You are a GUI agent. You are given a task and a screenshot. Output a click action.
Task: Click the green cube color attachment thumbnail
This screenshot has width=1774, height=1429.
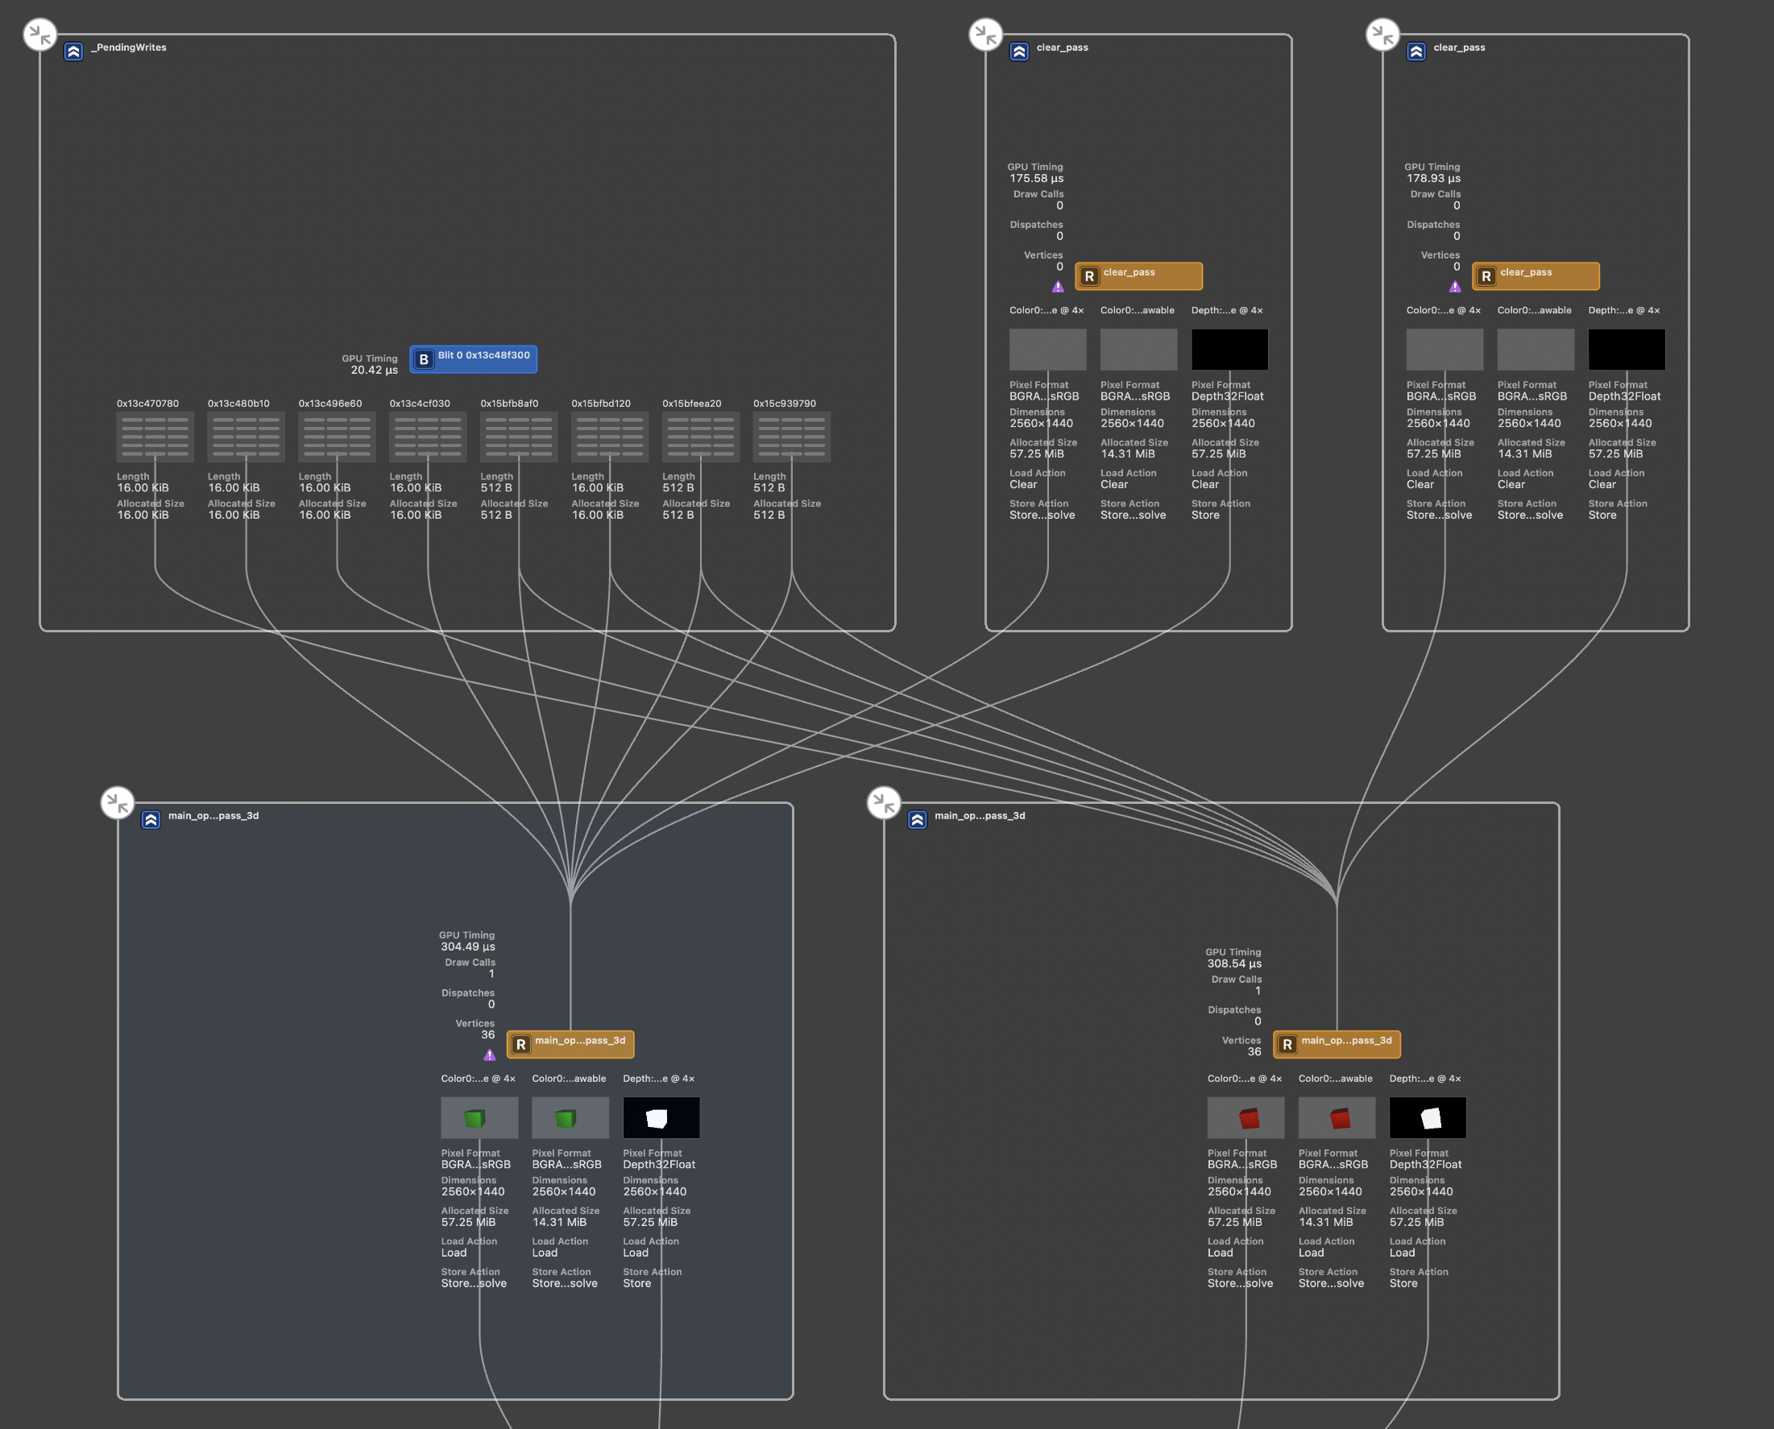[479, 1117]
